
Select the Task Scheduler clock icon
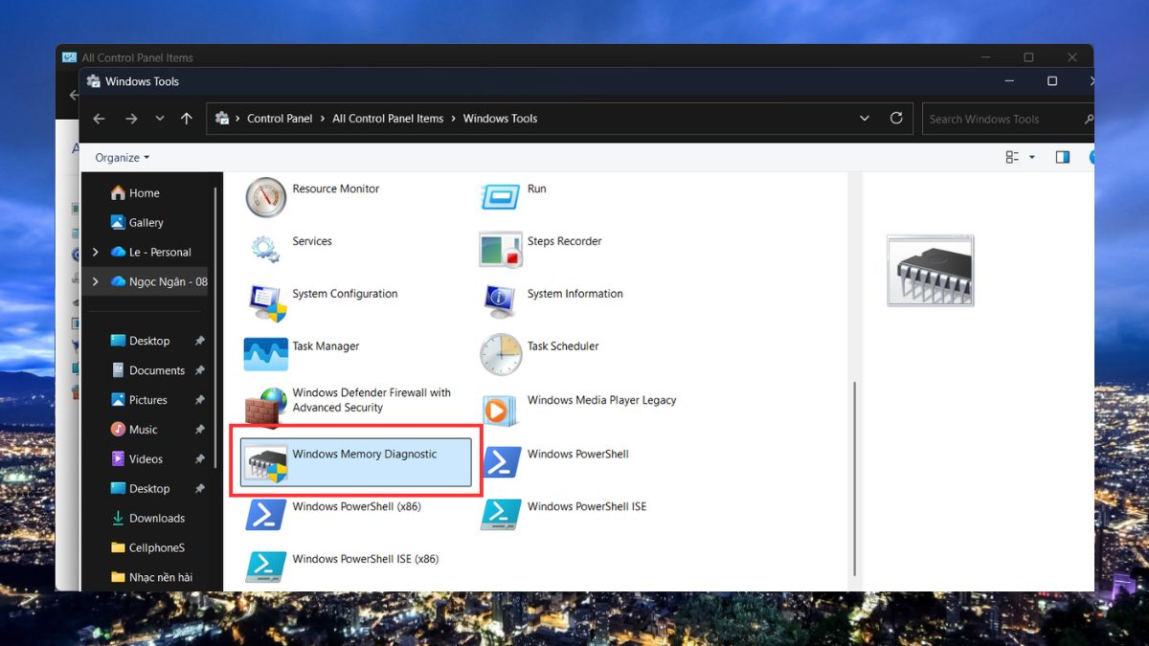(501, 354)
